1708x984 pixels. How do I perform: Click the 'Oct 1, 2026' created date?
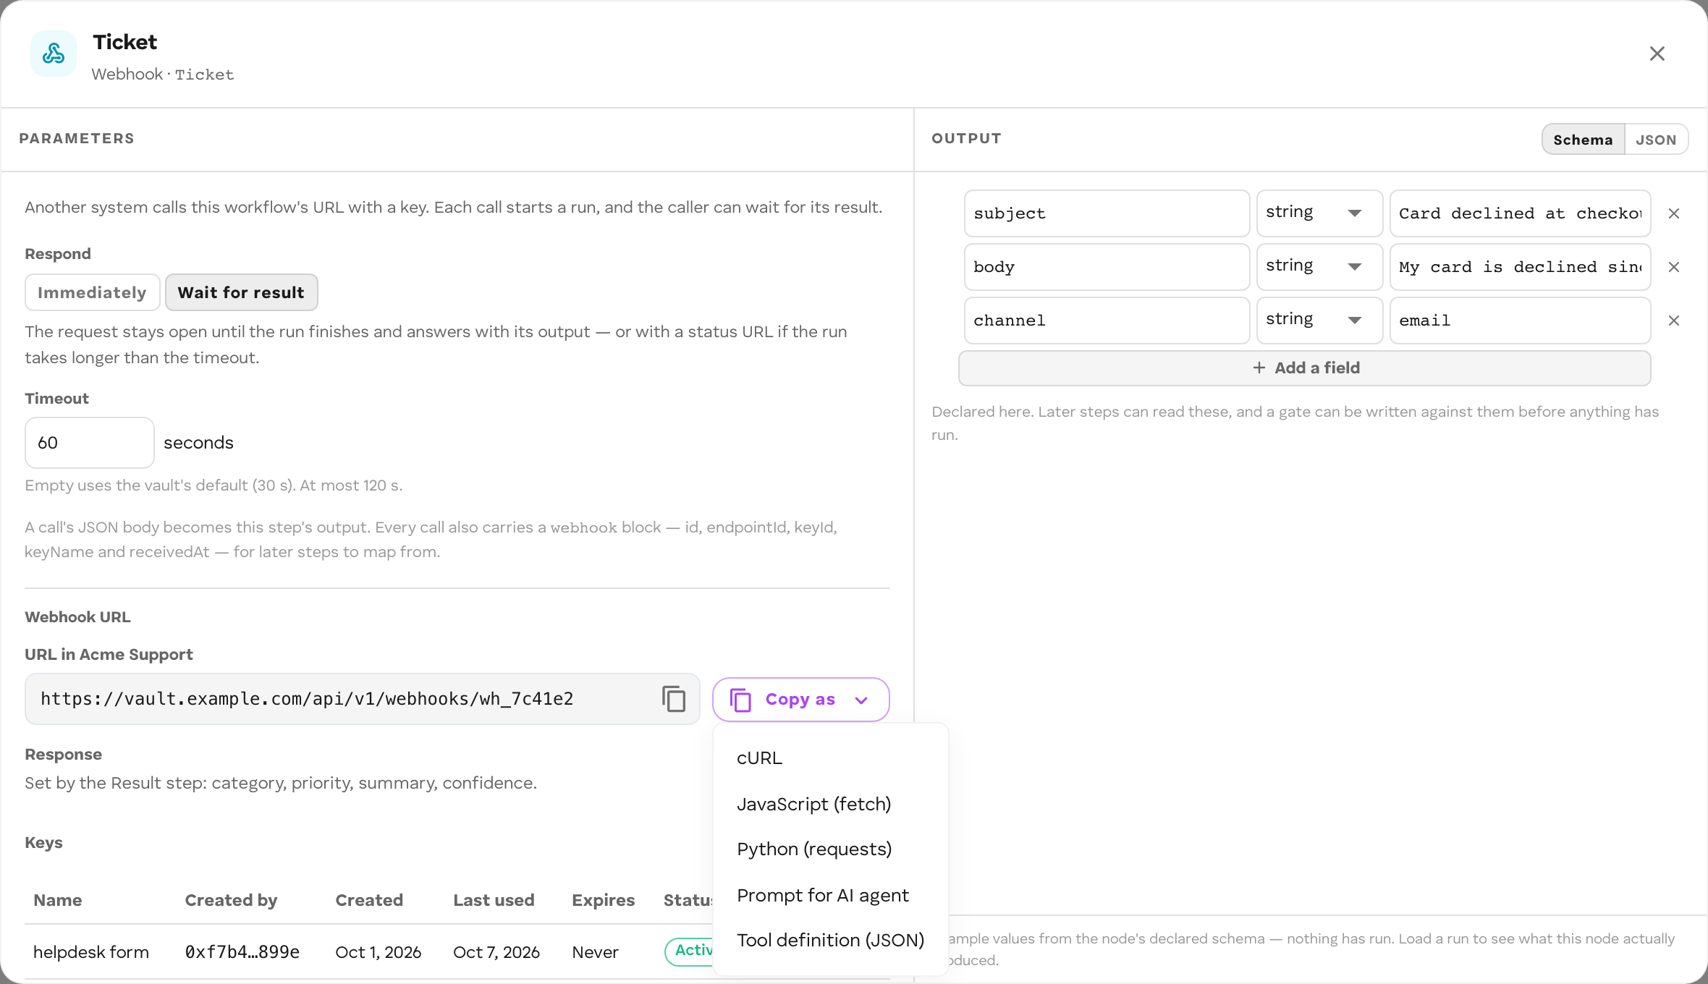tap(378, 952)
